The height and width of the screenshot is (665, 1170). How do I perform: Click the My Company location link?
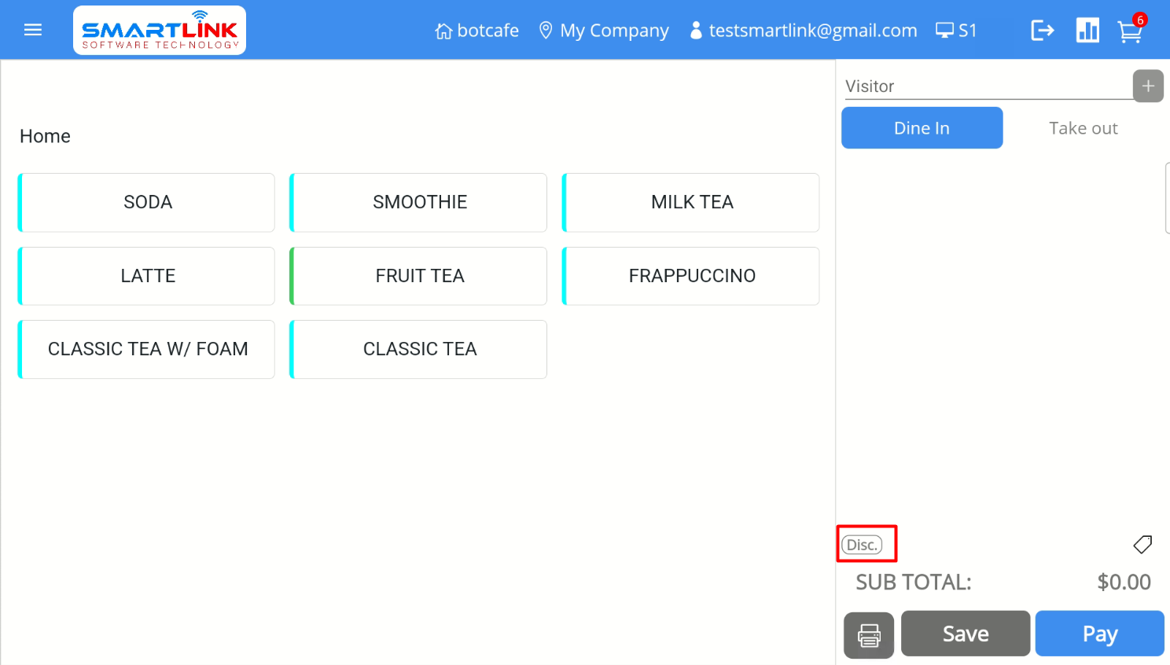(604, 31)
